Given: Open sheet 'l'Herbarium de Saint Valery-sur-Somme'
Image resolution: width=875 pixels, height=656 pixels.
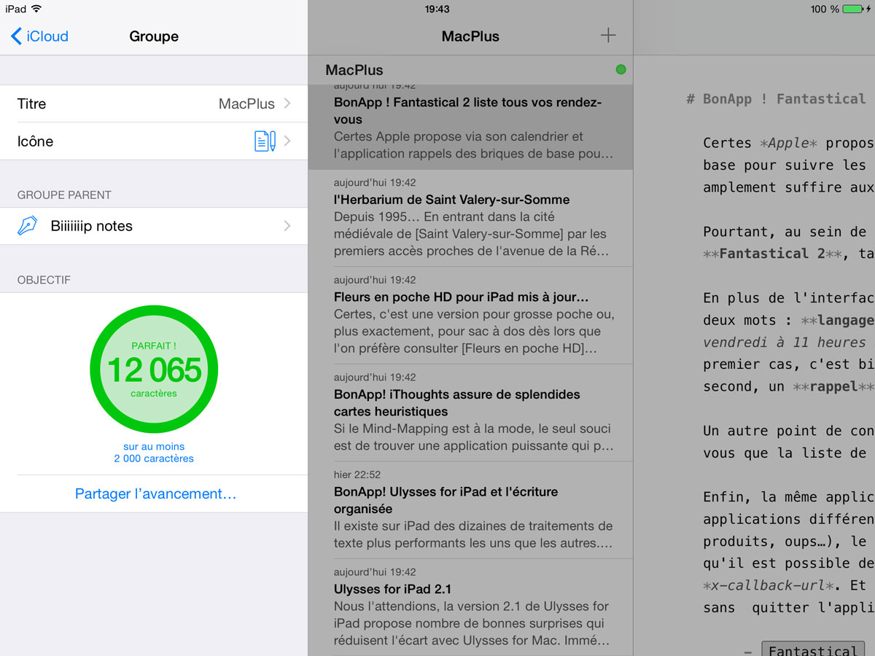Looking at the screenshot, I should click(x=470, y=218).
